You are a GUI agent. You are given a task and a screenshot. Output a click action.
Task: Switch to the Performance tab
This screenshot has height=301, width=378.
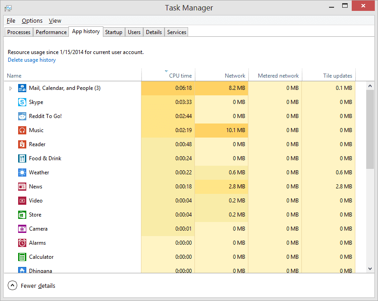pyautogui.click(x=51, y=32)
